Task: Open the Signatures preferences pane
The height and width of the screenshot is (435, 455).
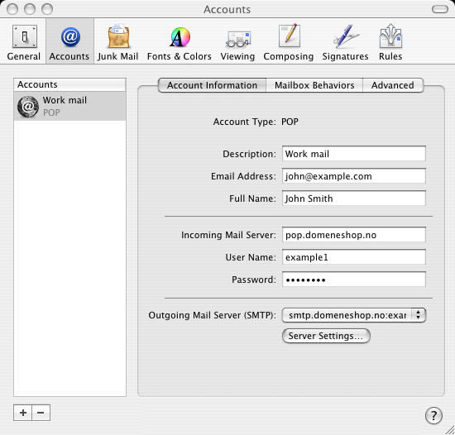Action: pyautogui.click(x=345, y=42)
